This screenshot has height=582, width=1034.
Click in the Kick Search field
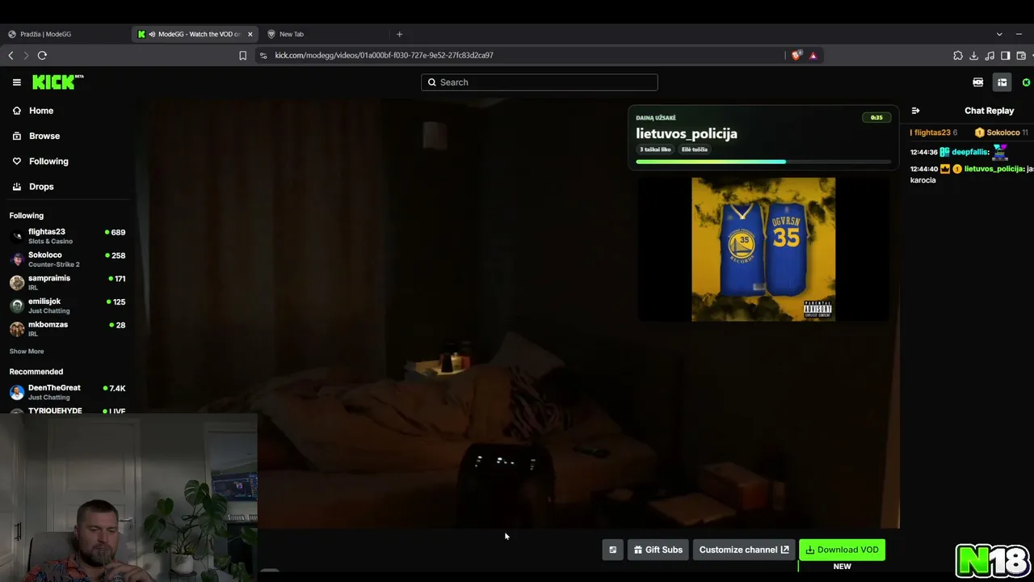pos(539,82)
